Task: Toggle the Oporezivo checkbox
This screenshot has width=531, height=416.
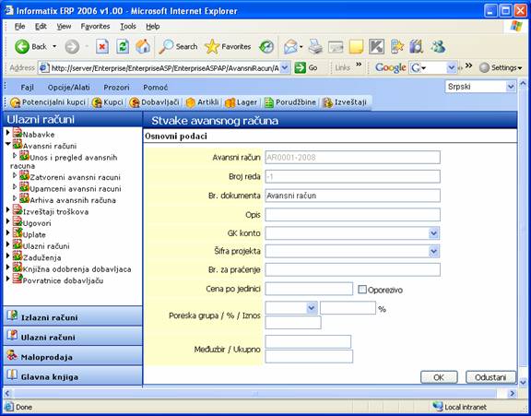Action: pyautogui.click(x=362, y=290)
